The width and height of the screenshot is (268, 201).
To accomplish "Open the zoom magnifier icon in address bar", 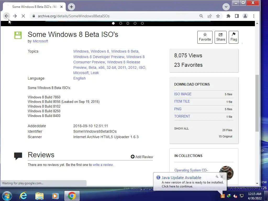I will coord(201,16).
